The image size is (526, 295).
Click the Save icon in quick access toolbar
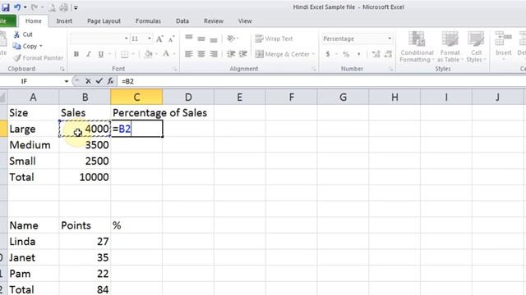tap(6, 7)
